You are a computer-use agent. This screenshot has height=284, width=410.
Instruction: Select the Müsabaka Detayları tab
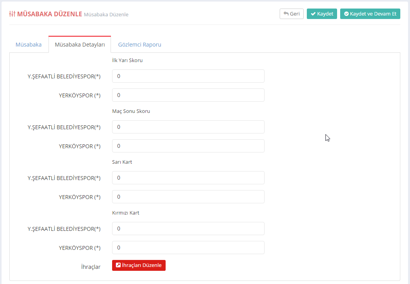click(80, 45)
